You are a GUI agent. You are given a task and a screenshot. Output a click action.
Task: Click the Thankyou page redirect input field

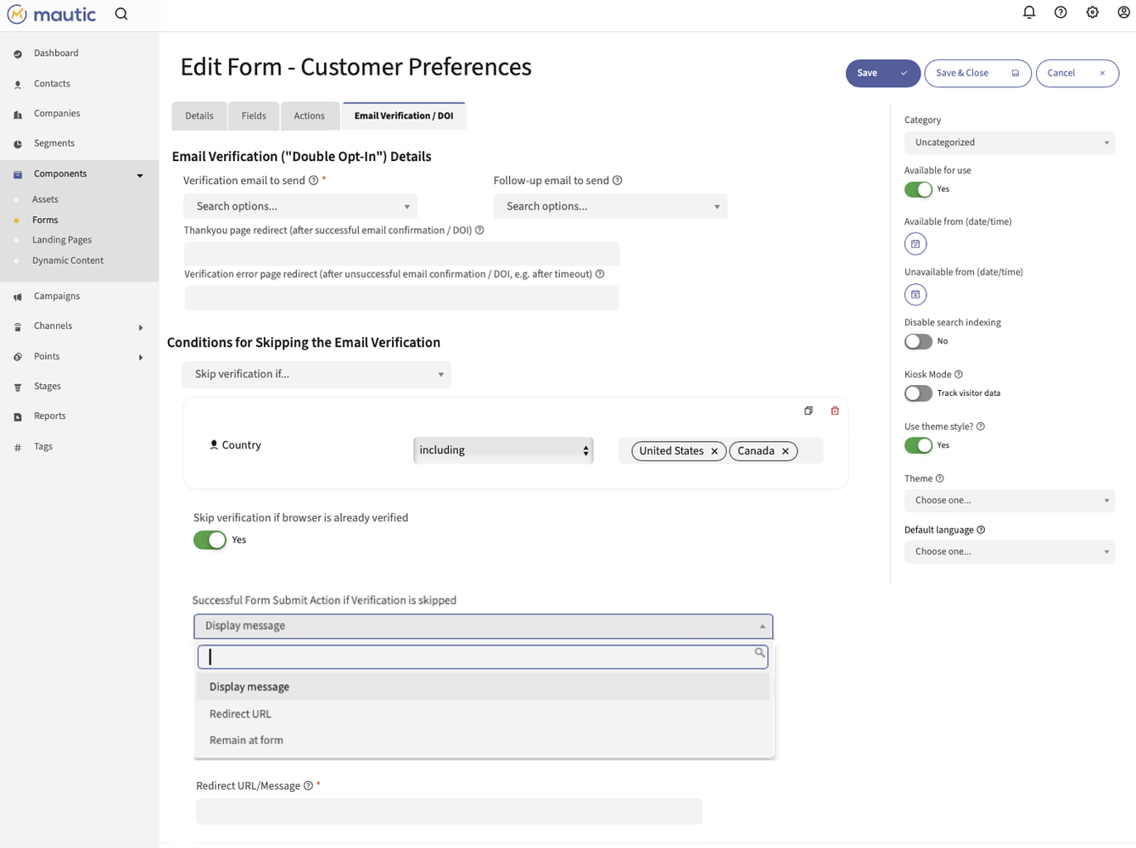[x=401, y=254]
